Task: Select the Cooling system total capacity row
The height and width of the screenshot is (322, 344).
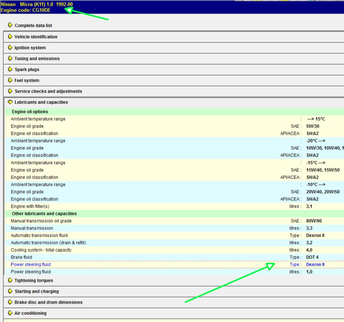Action: (41, 250)
